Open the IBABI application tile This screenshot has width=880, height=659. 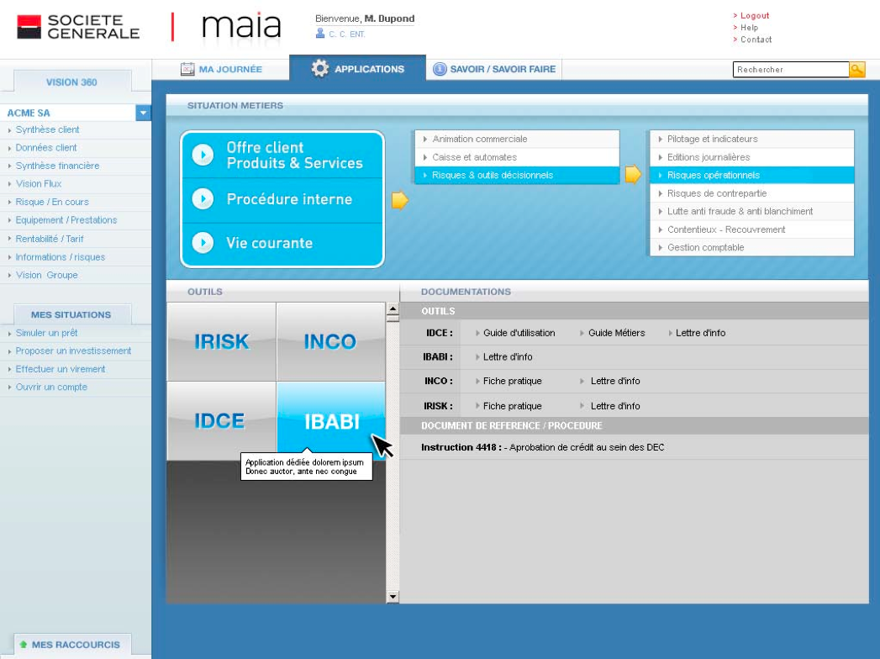click(331, 421)
